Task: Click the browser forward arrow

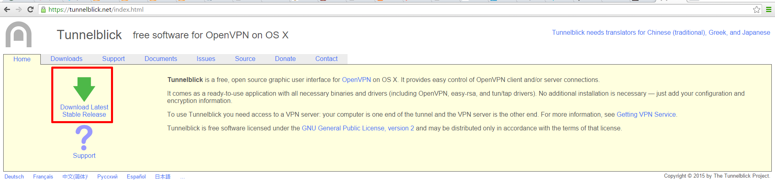Action: (x=19, y=9)
